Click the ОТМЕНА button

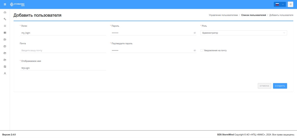(x=264, y=86)
